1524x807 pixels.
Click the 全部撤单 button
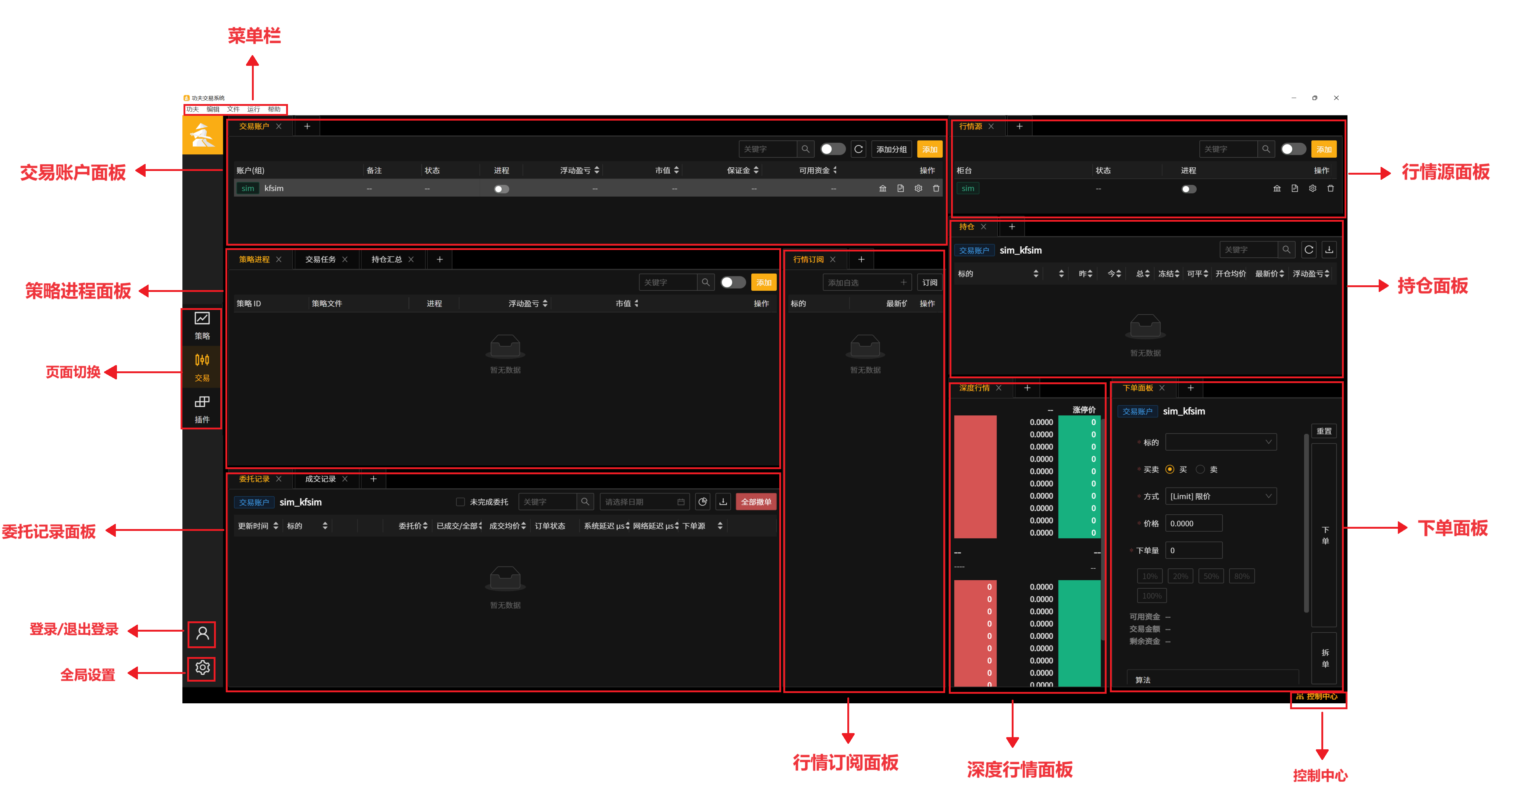click(755, 502)
